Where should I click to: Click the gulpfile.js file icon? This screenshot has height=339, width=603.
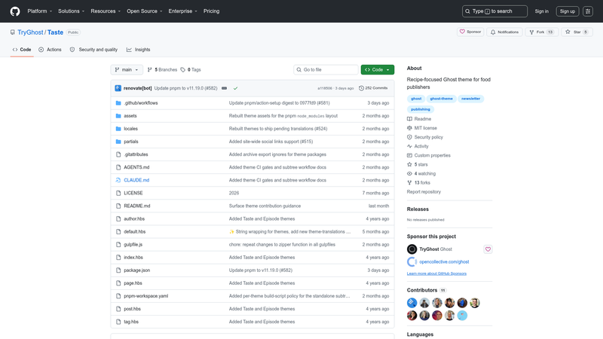pyautogui.click(x=118, y=244)
